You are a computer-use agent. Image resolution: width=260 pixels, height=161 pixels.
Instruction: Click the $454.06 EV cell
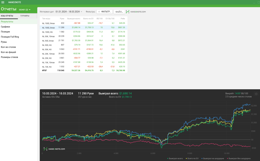pyautogui.click(x=90, y=32)
